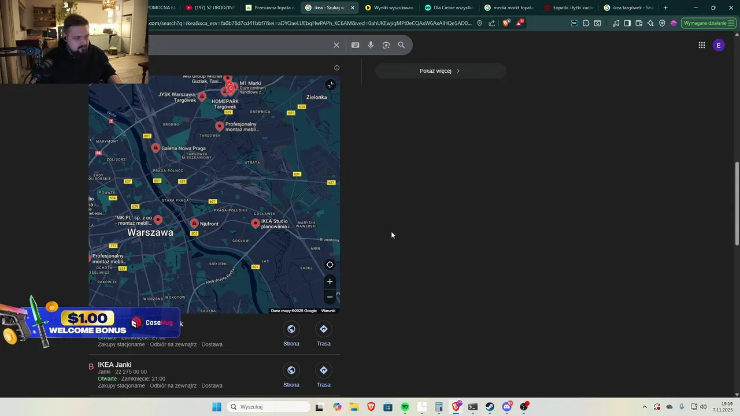Get Trasa directions for first IKEA result
Image resolution: width=740 pixels, height=416 pixels.
pos(324,335)
